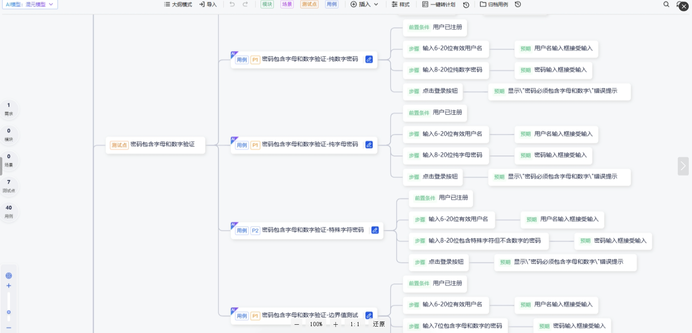Select the blue 用例 tag button
The height and width of the screenshot is (333, 692).
click(331, 4)
